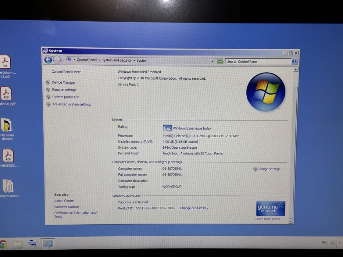This screenshot has width=343, height=257.
Task: Click the Product ID 55041-095-0003774-03884 text
Action: coord(146,208)
